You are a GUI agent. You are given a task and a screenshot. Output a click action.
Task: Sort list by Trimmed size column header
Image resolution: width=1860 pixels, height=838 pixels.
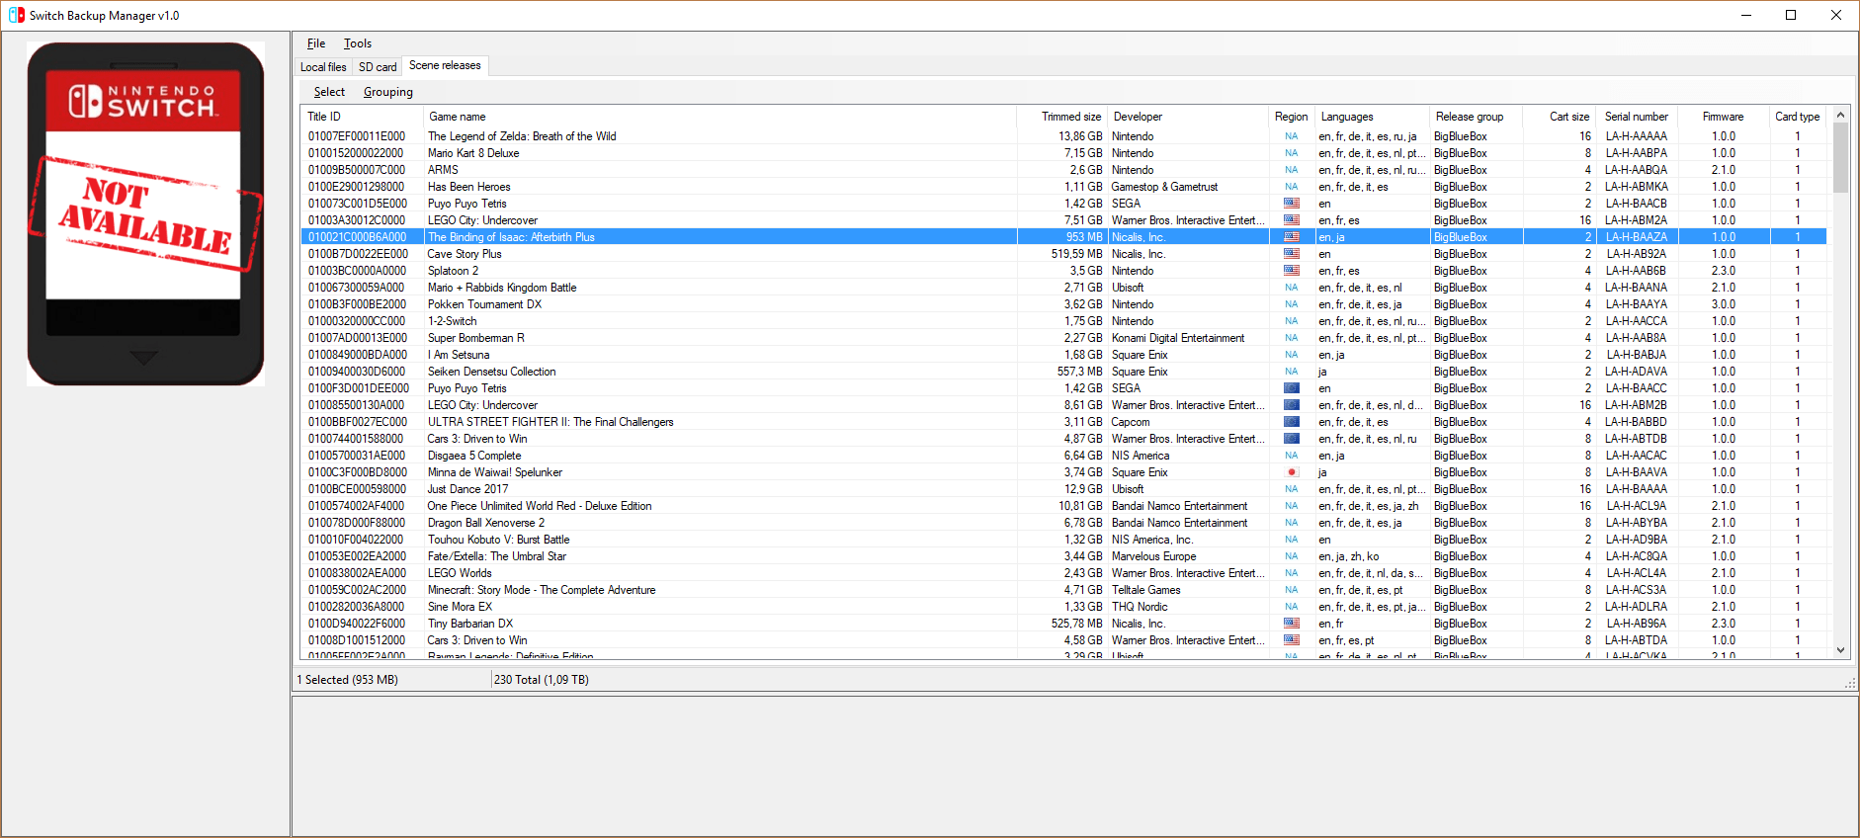tap(1069, 117)
